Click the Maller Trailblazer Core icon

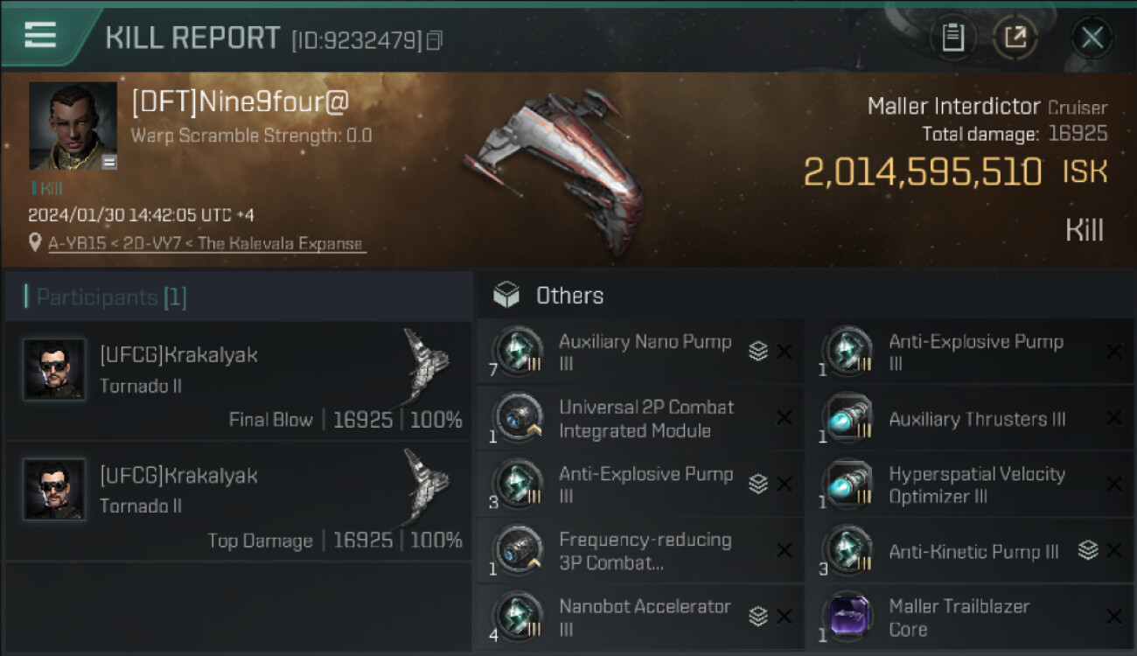pos(848,618)
